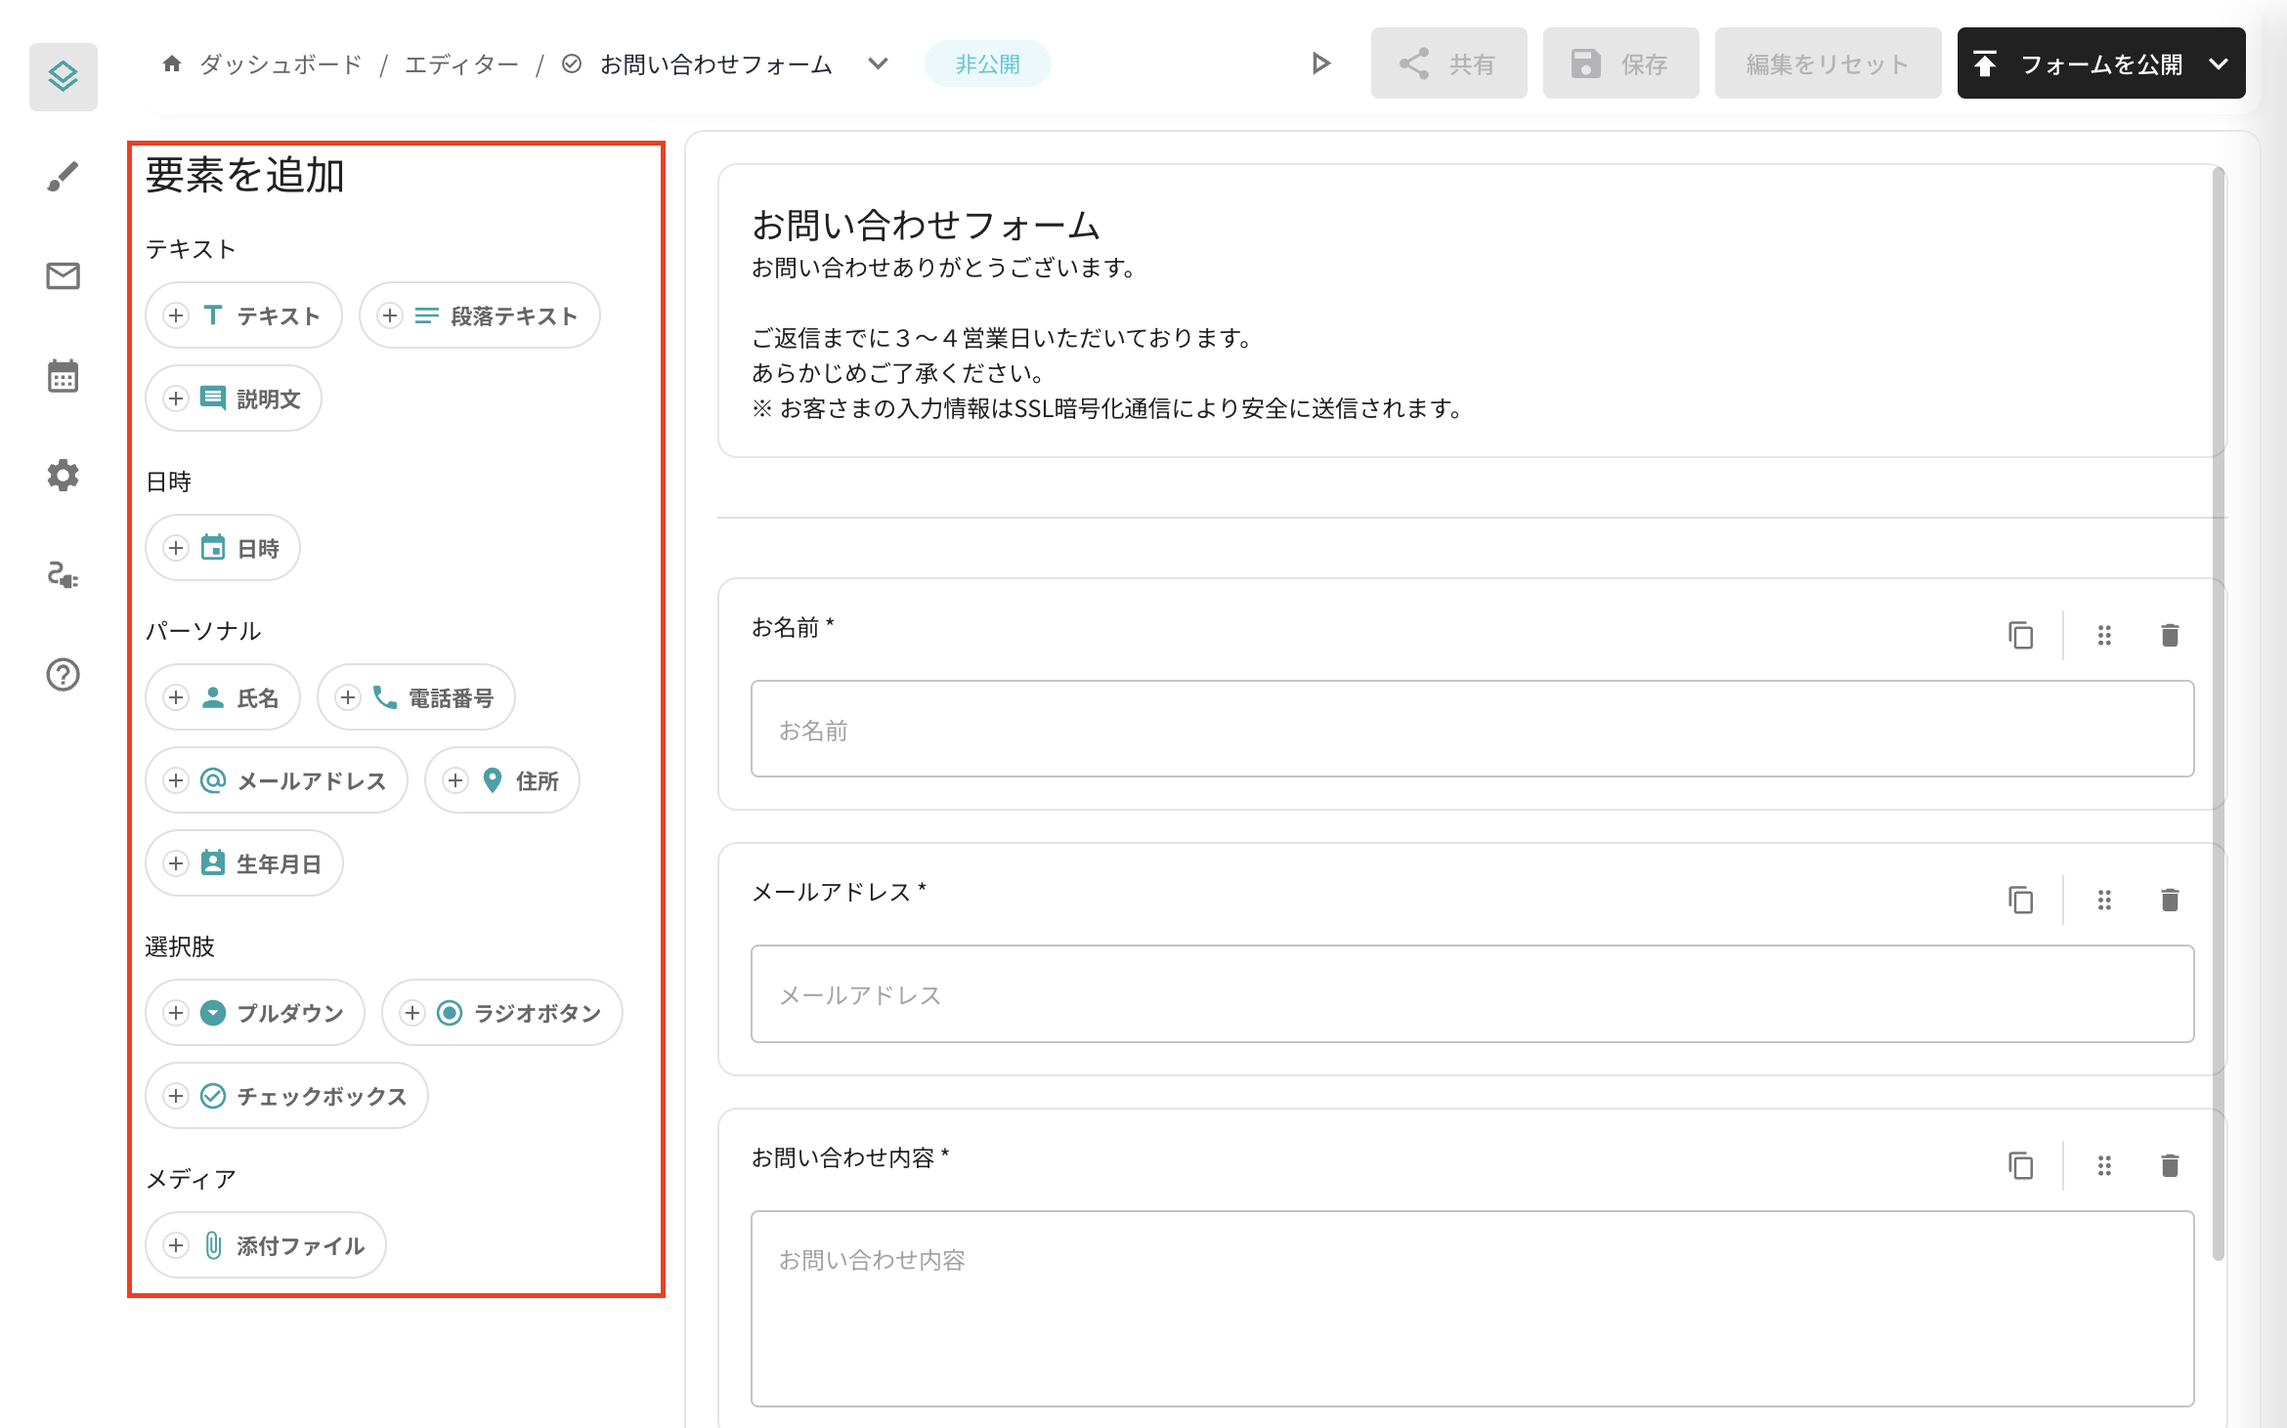Duplicate the お名前 field
Screen dimensions: 2287x1428
tap(2020, 635)
